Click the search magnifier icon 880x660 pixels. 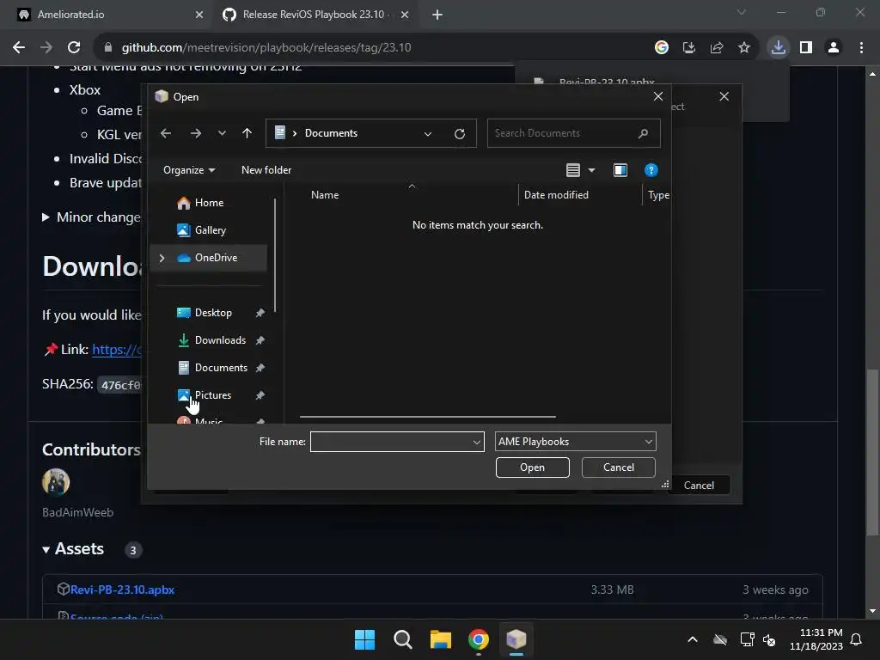click(x=643, y=133)
